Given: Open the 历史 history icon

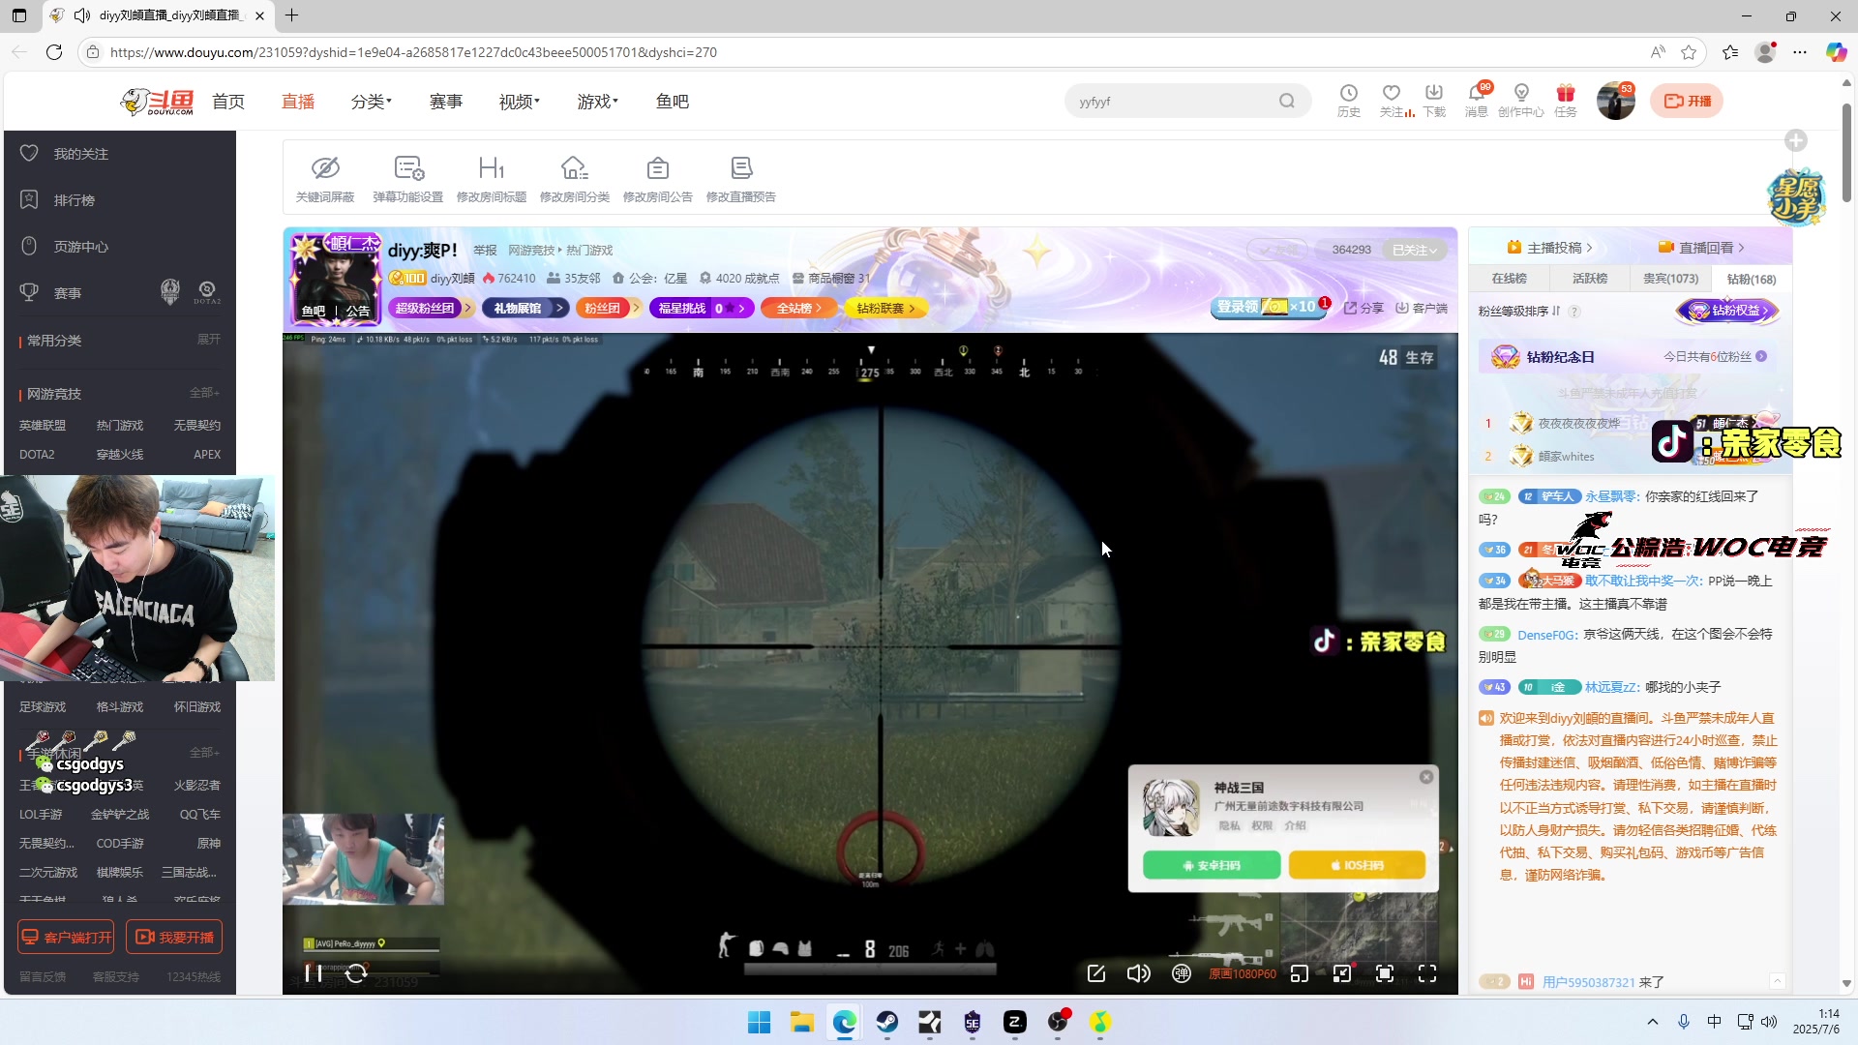Looking at the screenshot, I should [1348, 100].
